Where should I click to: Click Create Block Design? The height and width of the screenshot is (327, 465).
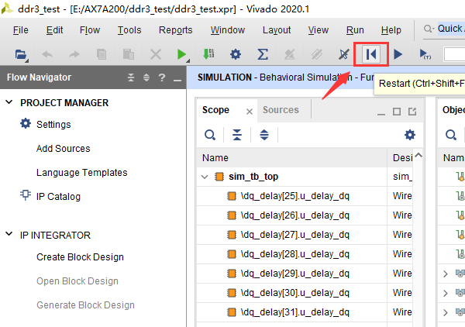[x=80, y=257]
